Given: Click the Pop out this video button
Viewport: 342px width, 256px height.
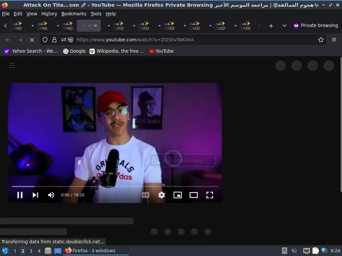Looking at the screenshot, I should [x=183, y=160].
